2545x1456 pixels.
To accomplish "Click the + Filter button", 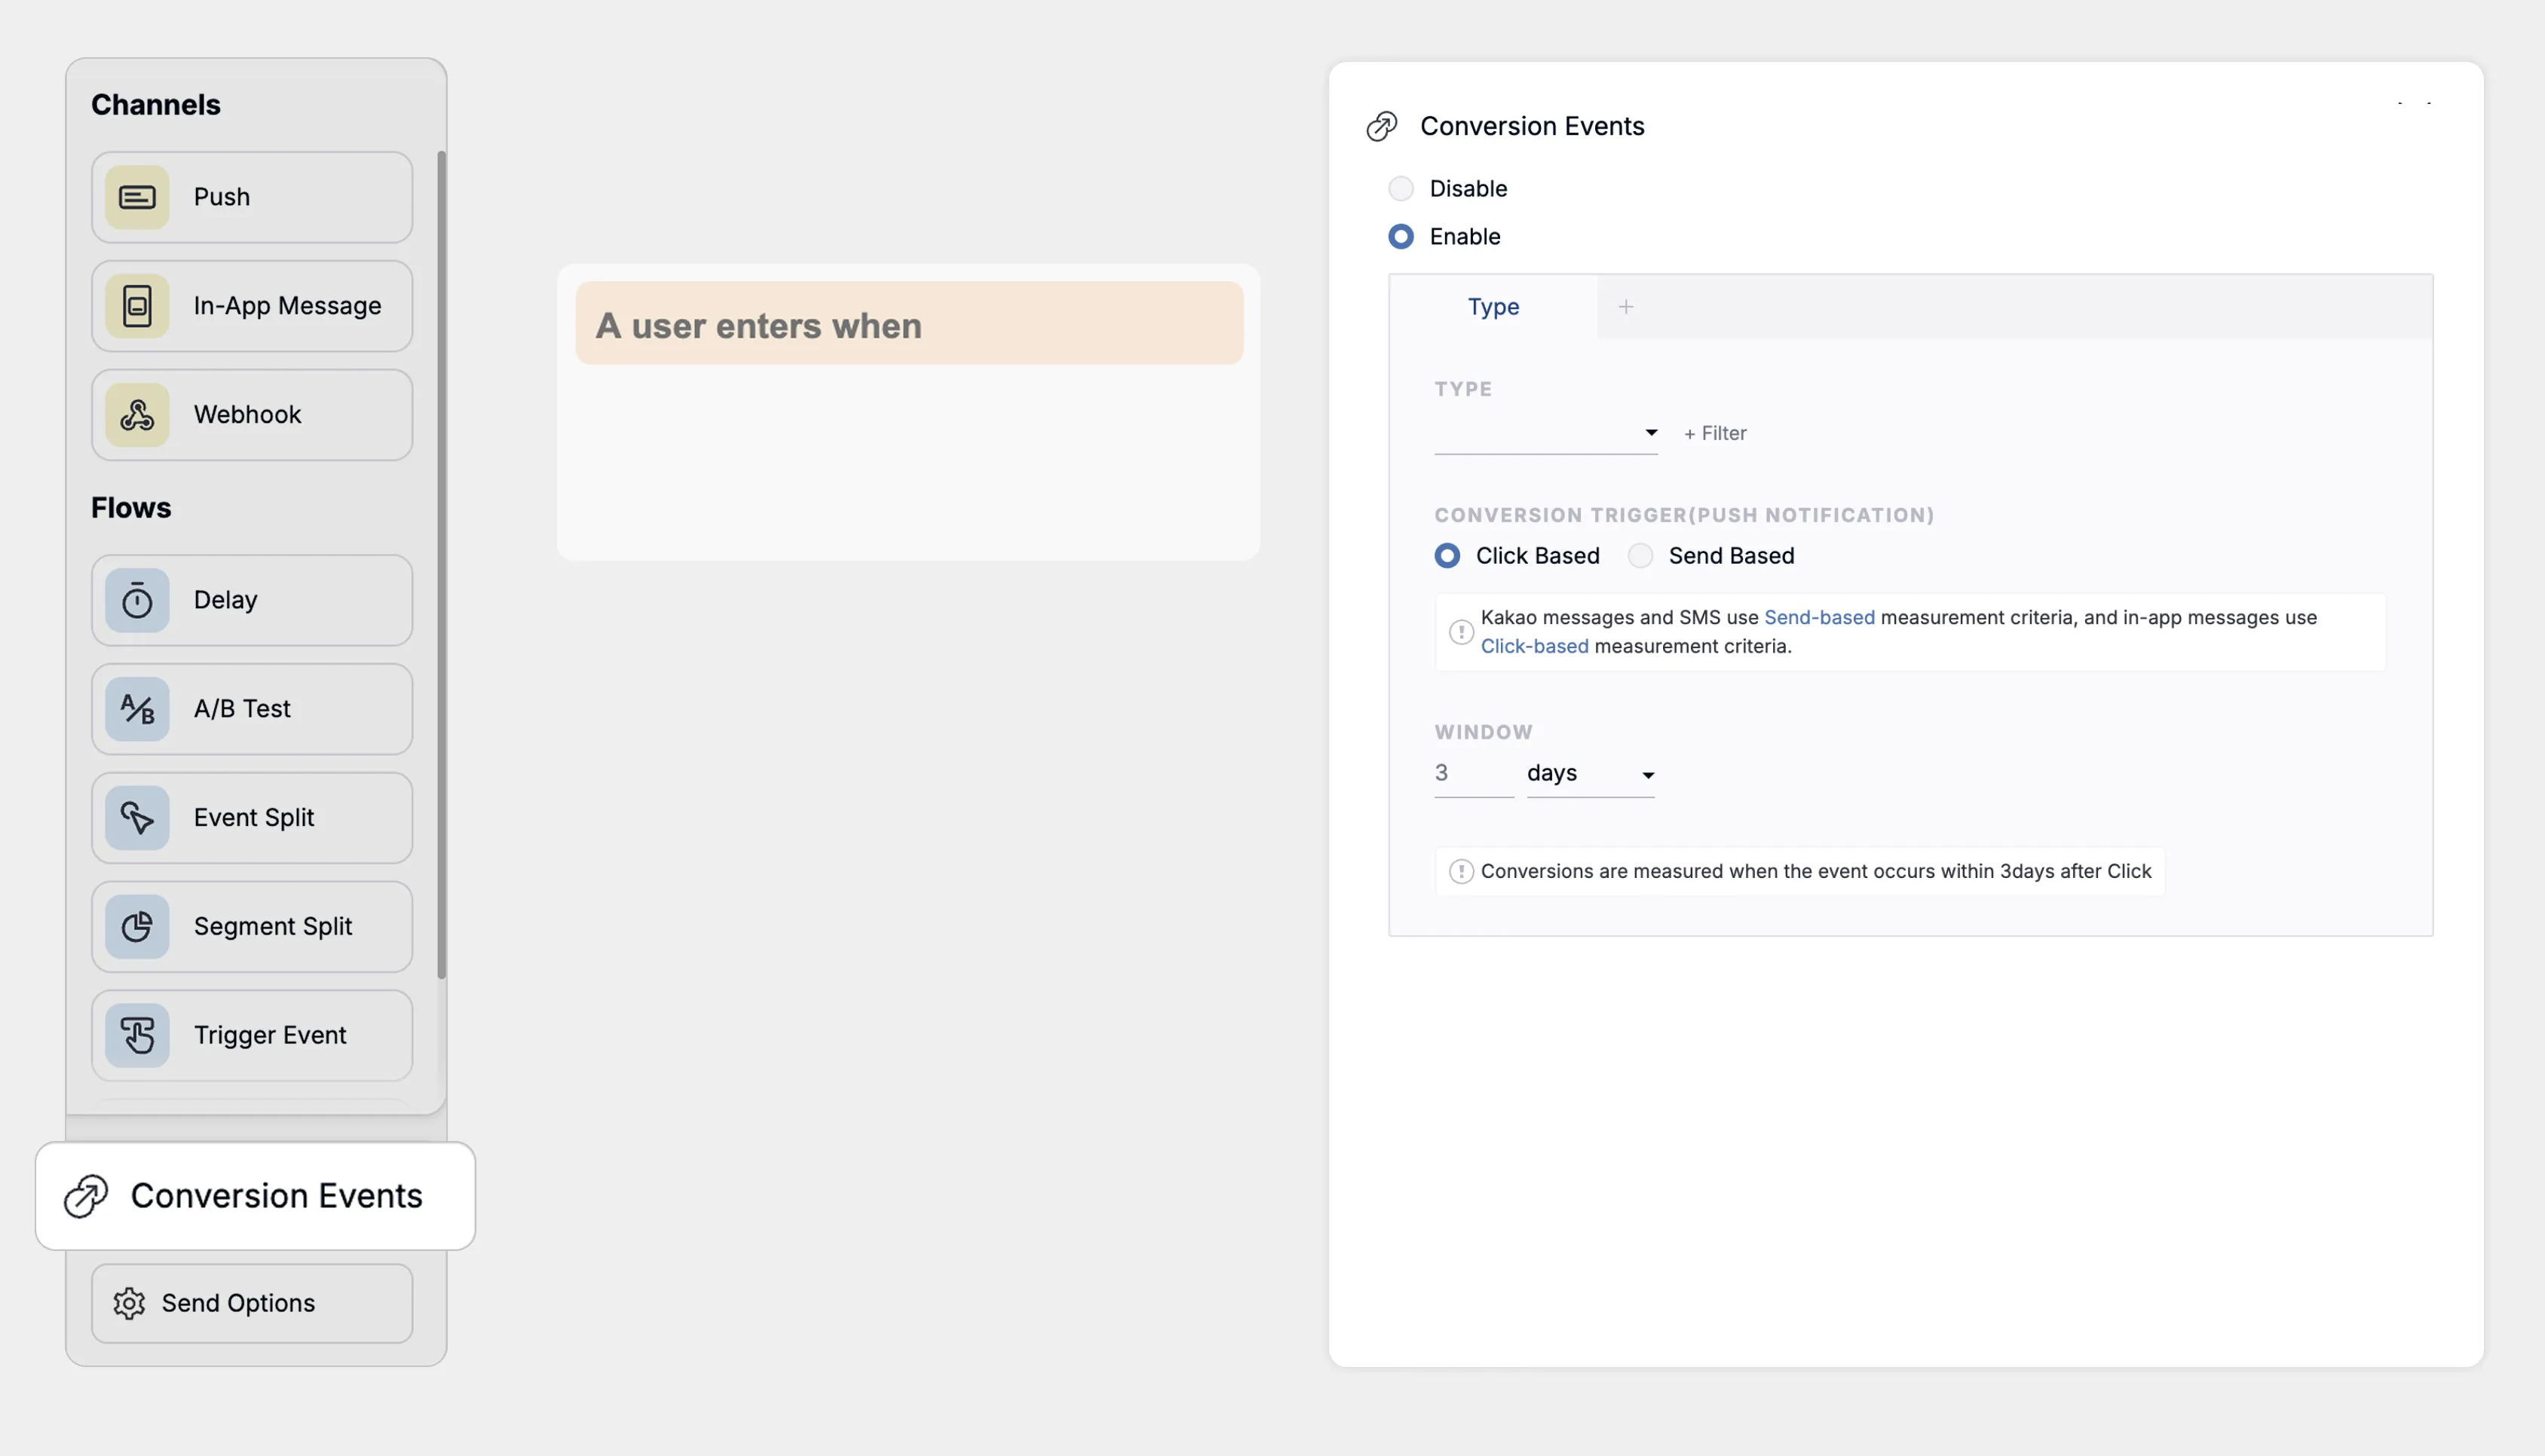I will [1715, 433].
